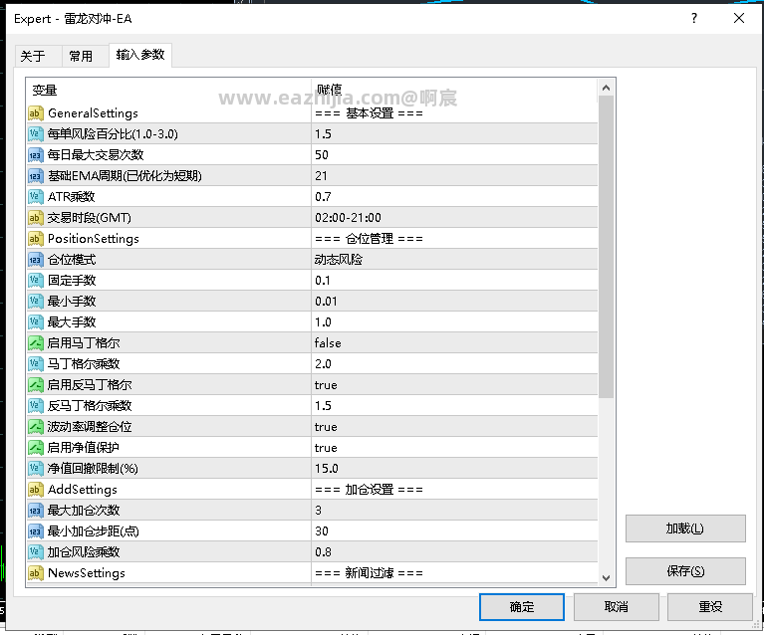Click double icon beside 加仓风险乘数
This screenshot has width=764, height=635.
point(36,553)
